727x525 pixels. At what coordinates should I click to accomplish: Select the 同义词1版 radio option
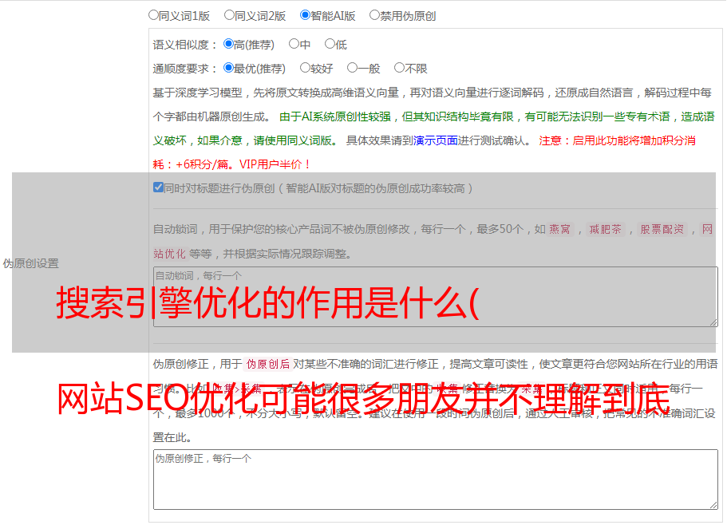click(153, 15)
